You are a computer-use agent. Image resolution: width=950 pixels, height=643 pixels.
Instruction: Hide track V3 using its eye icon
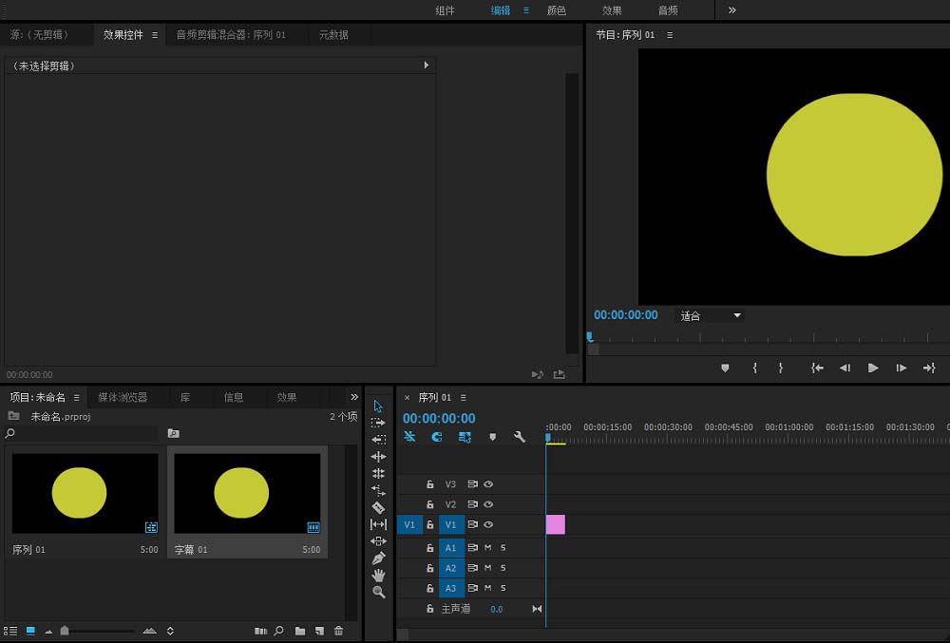pos(488,484)
